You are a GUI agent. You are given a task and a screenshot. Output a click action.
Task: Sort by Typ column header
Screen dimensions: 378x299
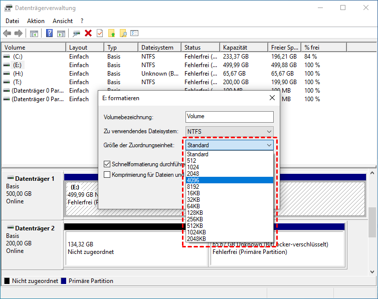pyautogui.click(x=121, y=48)
